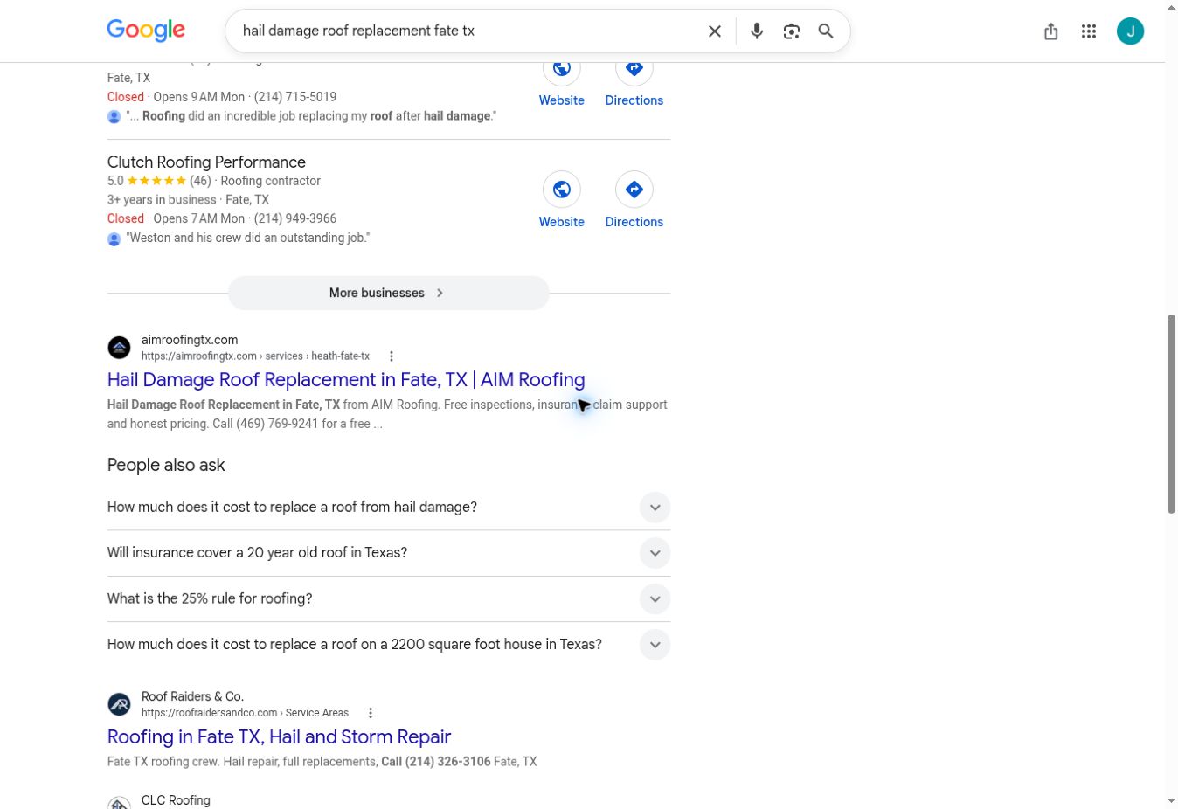
Task: Click the Roof Raiders & Co. favicon
Action: coord(120,704)
